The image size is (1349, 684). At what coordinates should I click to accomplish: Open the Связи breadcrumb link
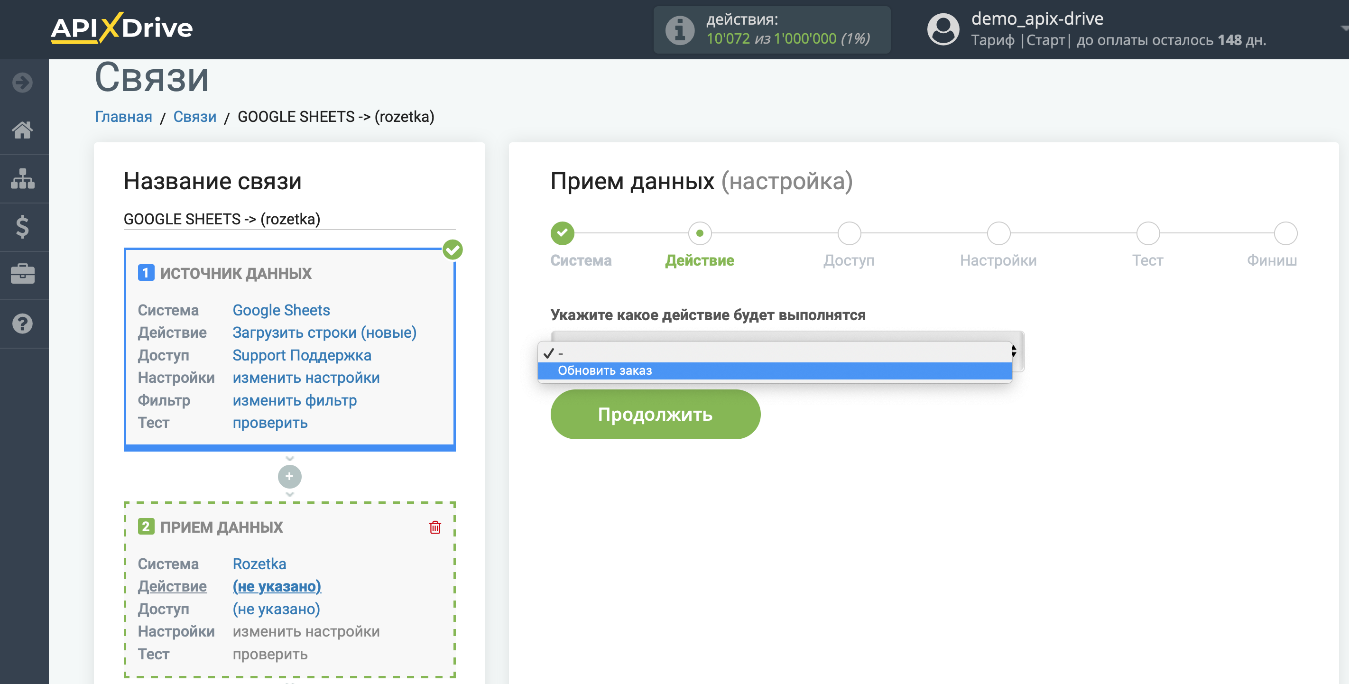click(x=195, y=116)
